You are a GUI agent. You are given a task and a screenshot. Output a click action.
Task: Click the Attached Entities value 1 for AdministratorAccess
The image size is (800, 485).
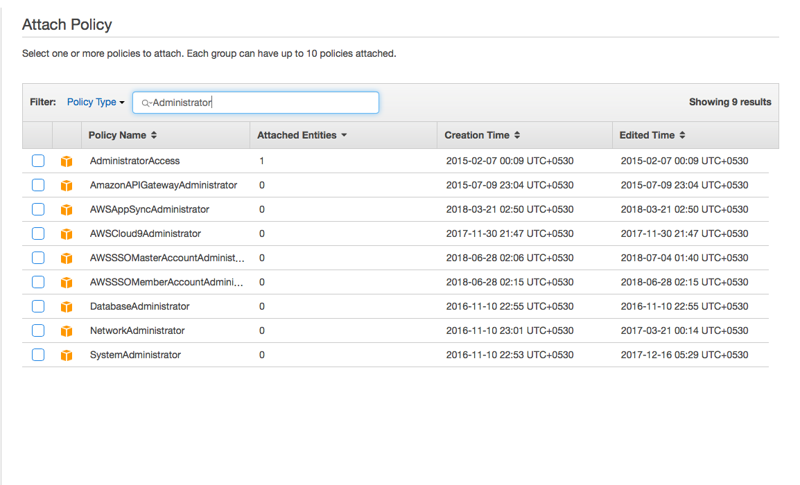point(262,161)
